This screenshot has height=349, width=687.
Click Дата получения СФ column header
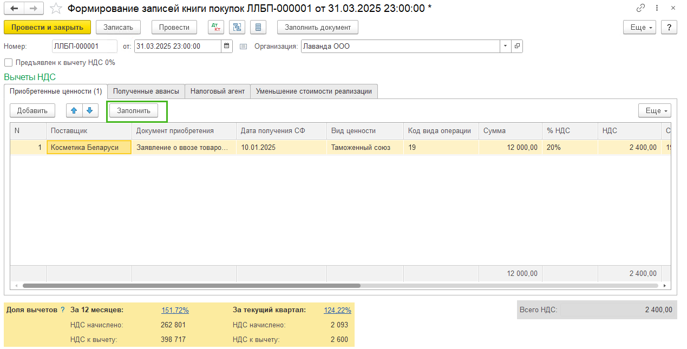282,131
